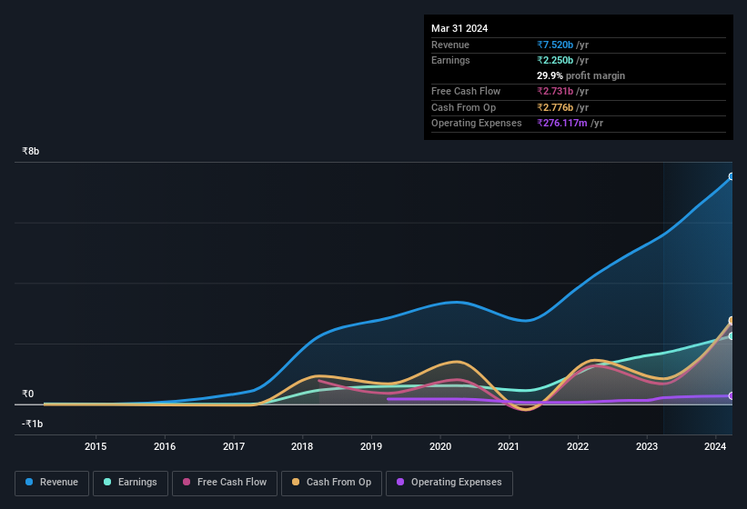Click the Free Cash Flow label in tooltip

tap(466, 91)
